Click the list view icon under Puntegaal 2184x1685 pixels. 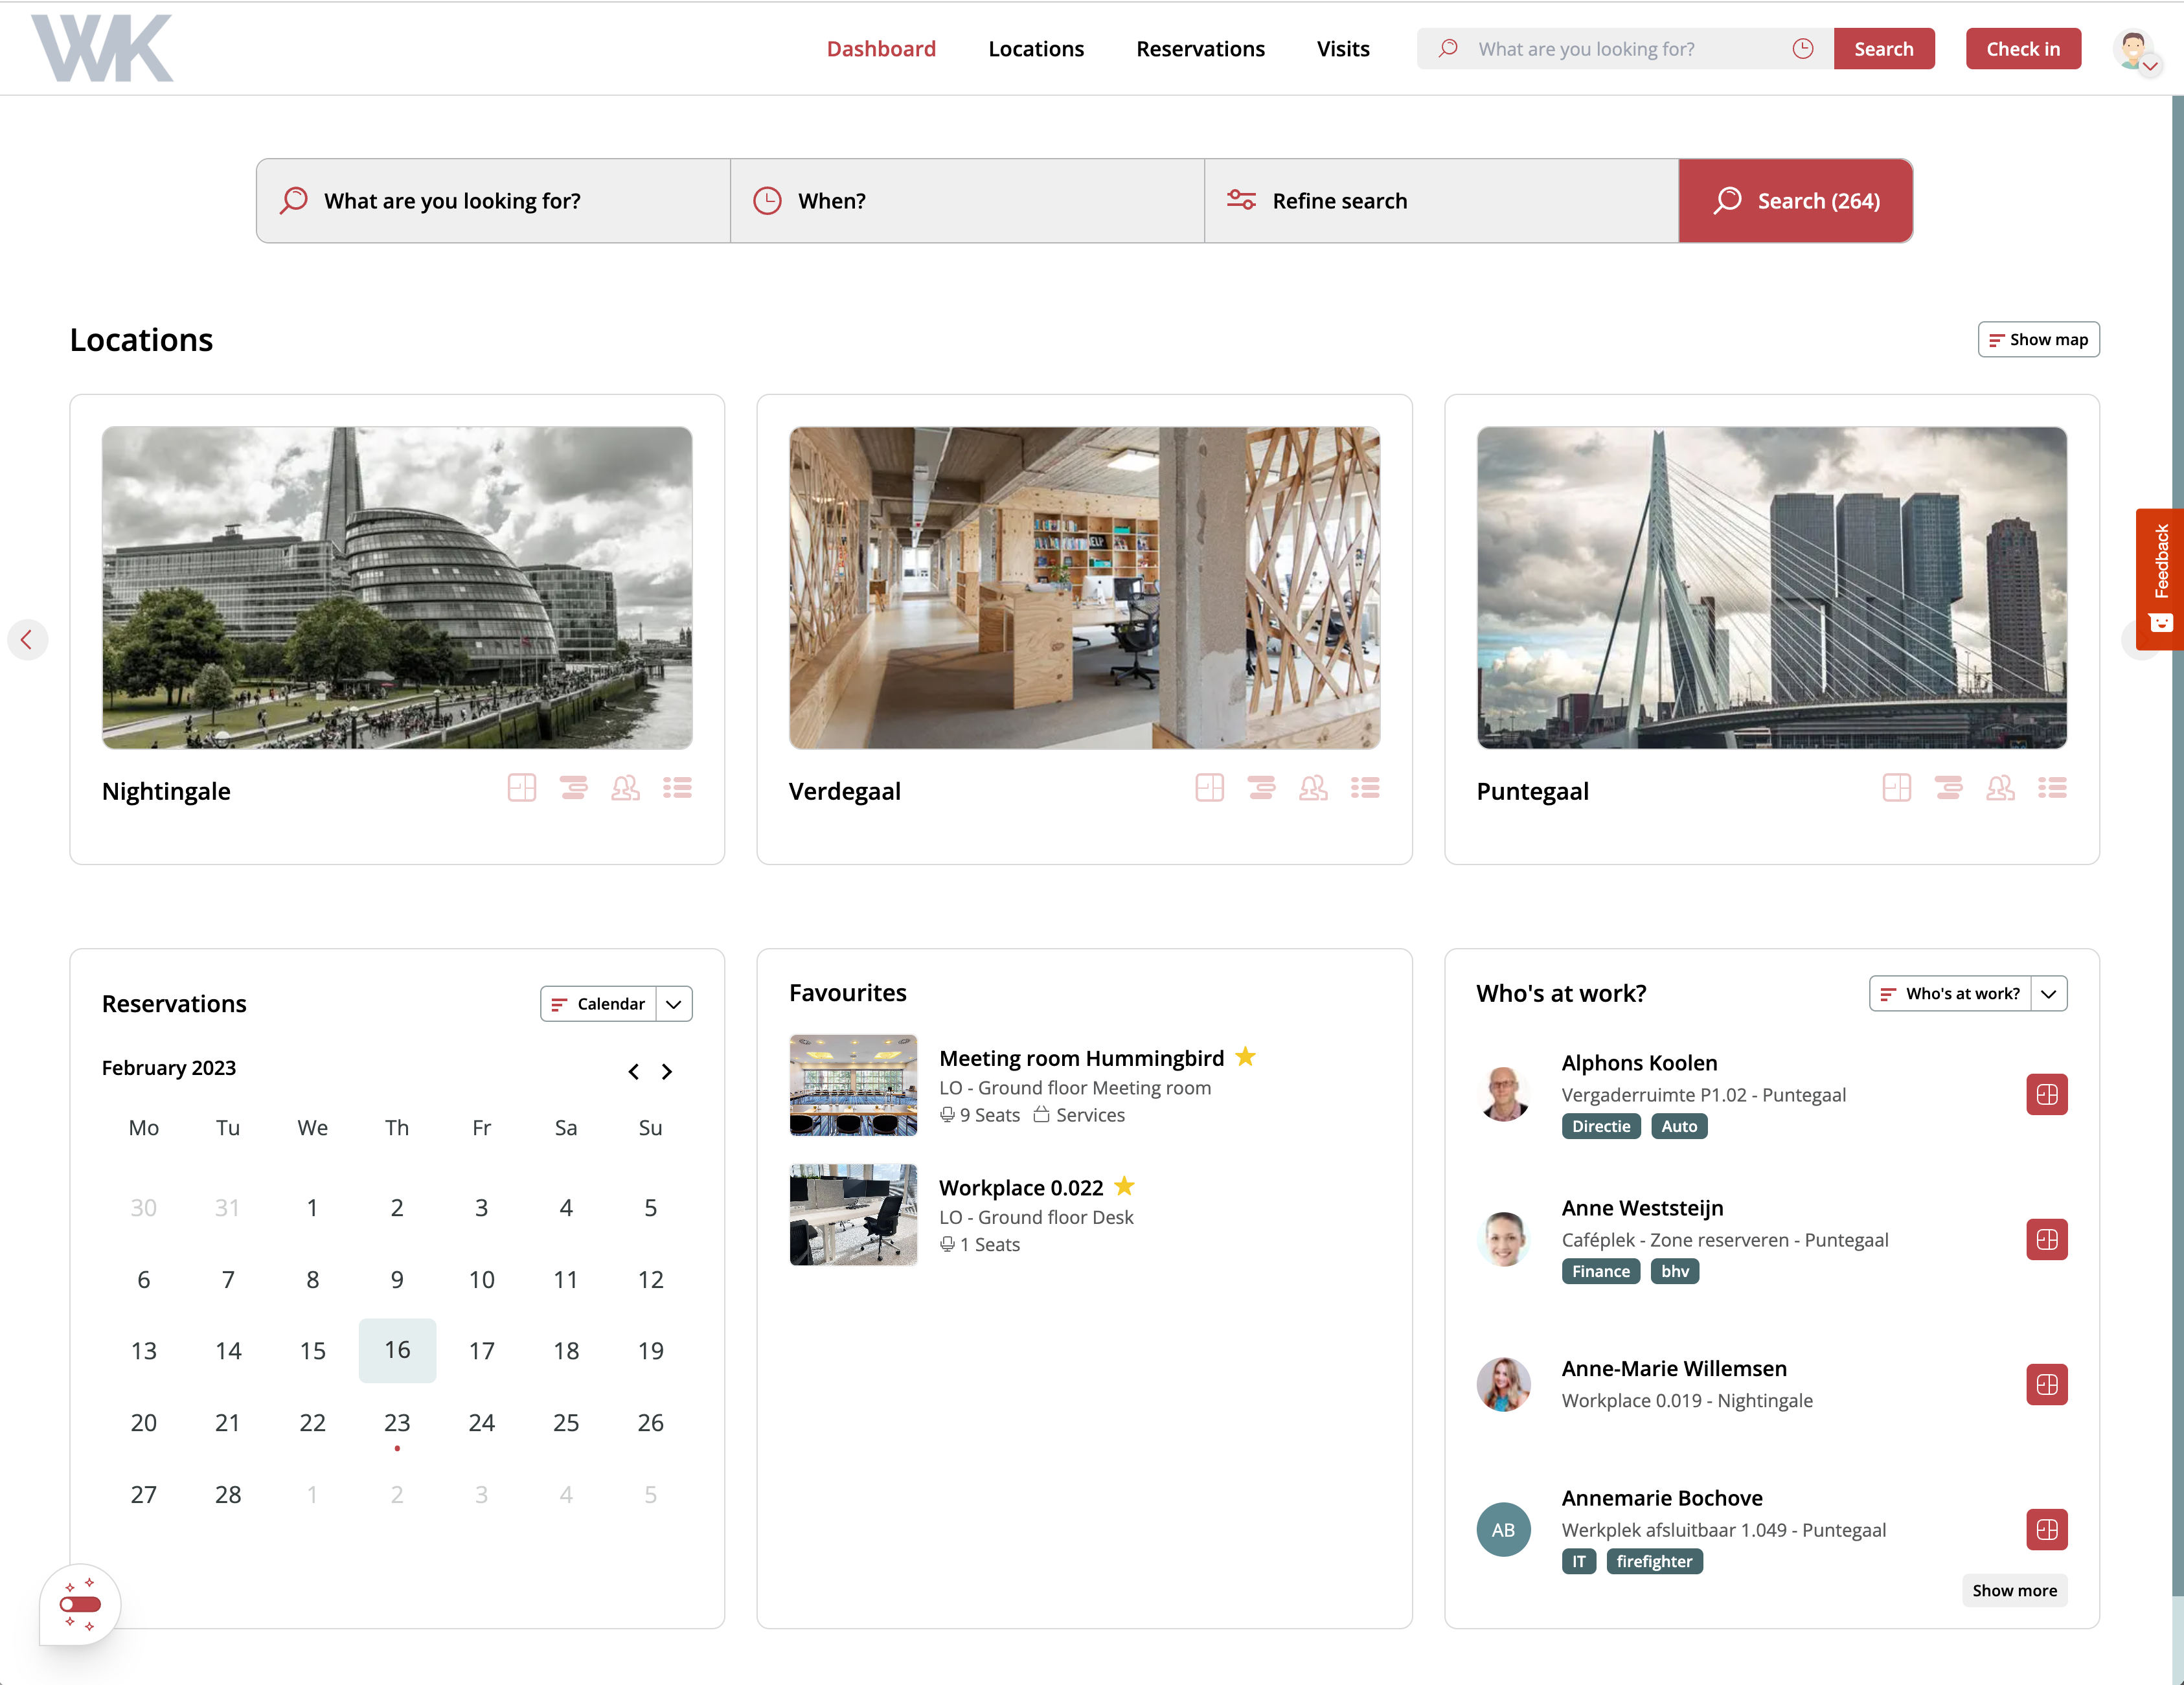pyautogui.click(x=2052, y=788)
